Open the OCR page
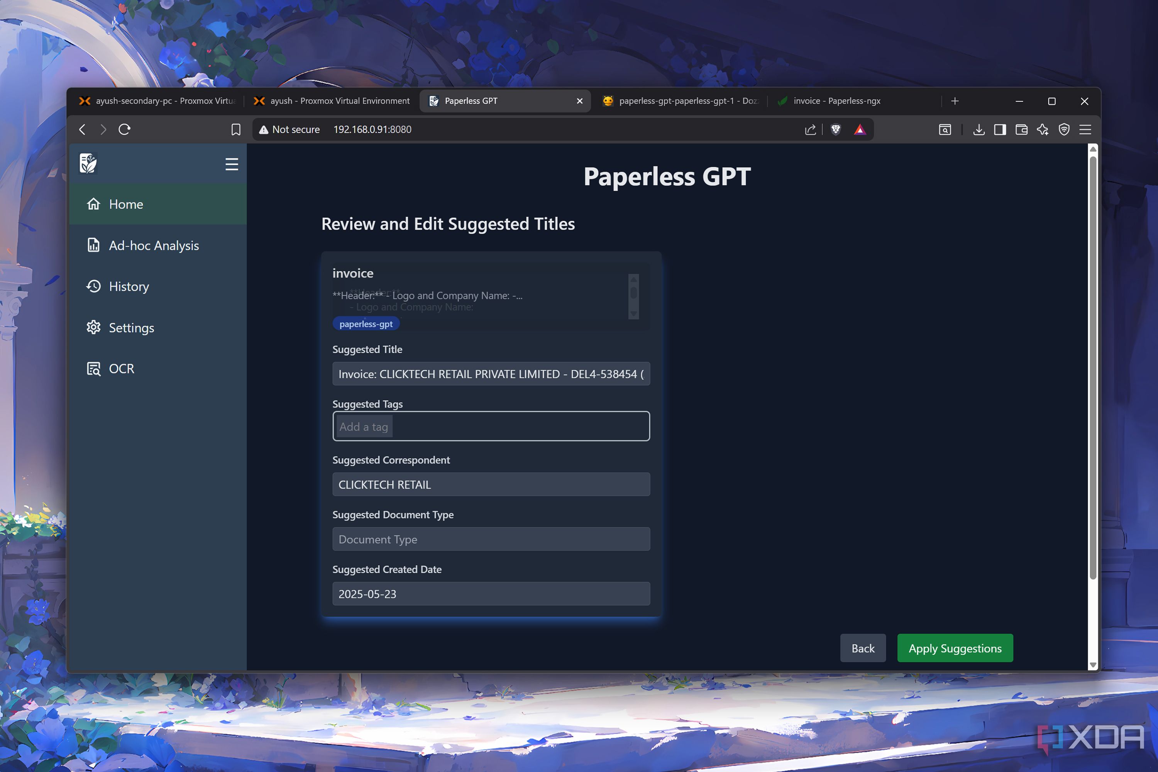Viewport: 1158px width, 772px height. point(158,368)
